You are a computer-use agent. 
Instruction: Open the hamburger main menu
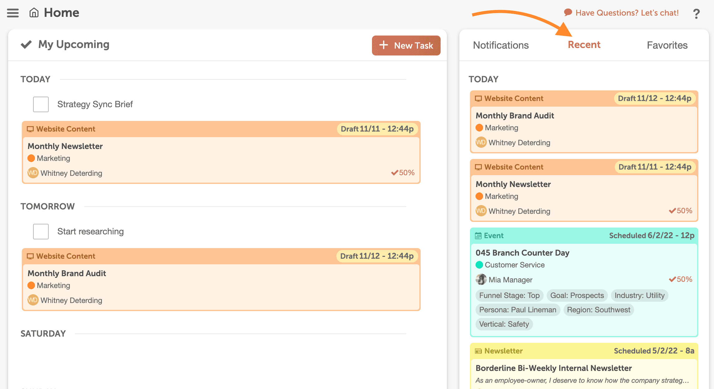coord(13,13)
